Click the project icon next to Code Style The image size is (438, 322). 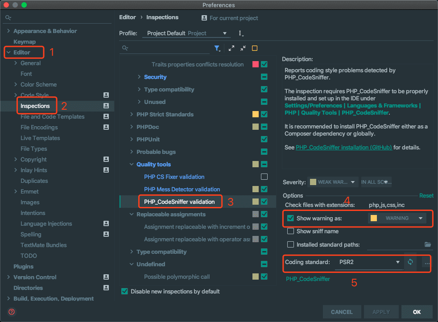coord(106,95)
